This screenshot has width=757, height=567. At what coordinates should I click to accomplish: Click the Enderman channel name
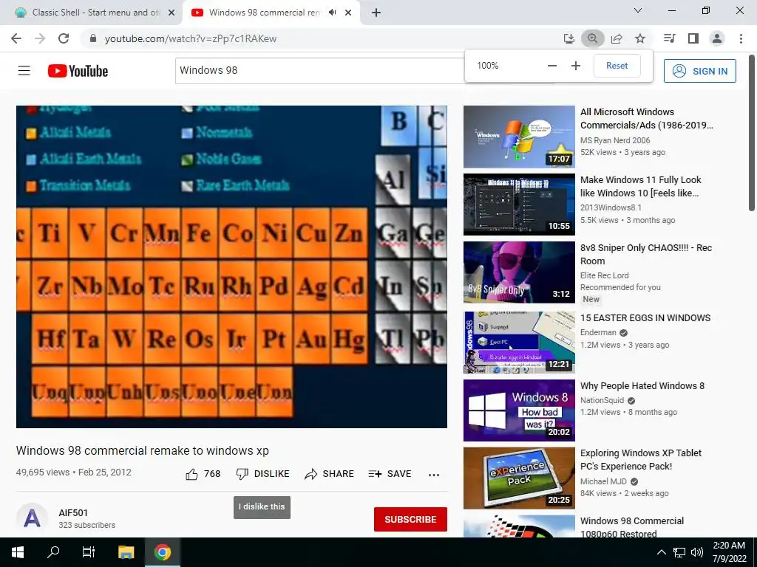(598, 332)
